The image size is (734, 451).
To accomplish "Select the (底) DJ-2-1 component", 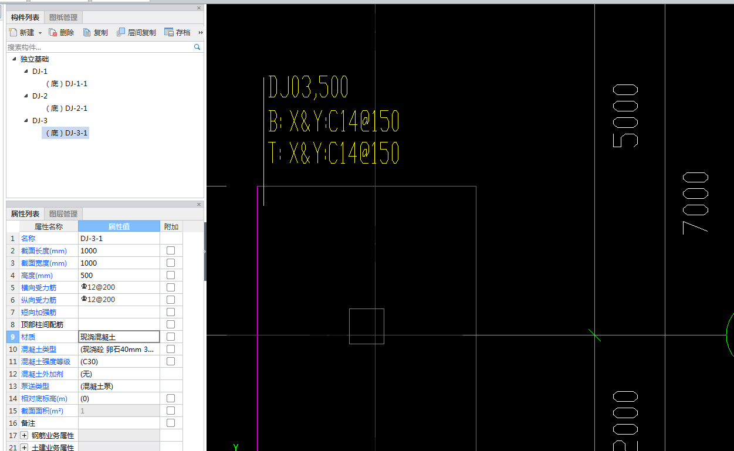I will [x=66, y=108].
